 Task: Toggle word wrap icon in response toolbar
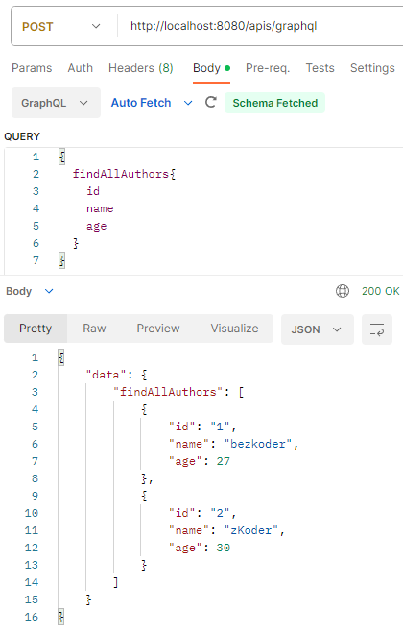point(377,329)
